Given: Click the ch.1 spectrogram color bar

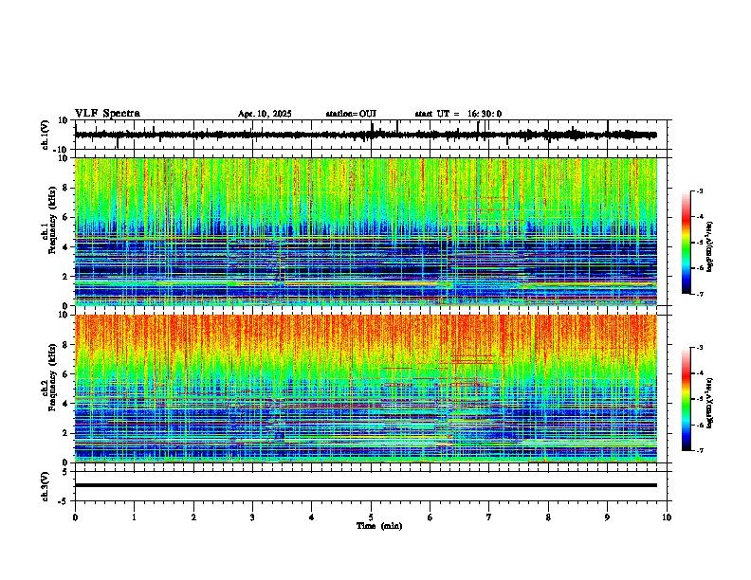Looking at the screenshot, I should 686,243.
